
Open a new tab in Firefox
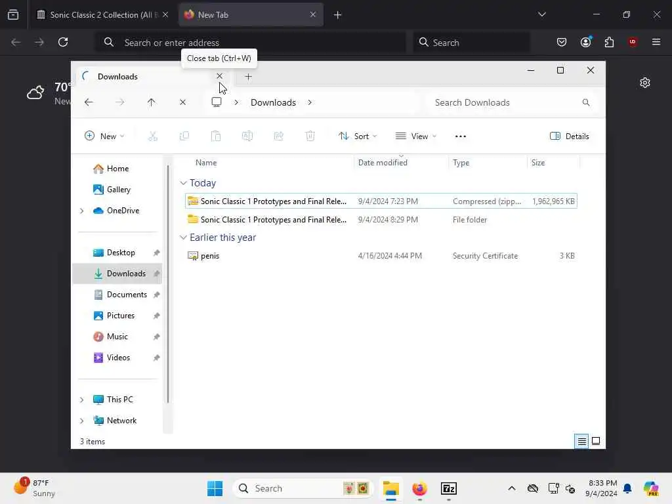(x=338, y=15)
